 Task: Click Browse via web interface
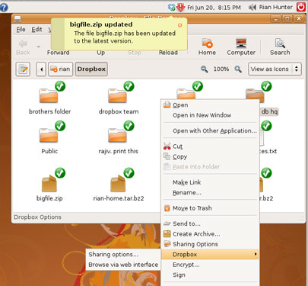(x=123, y=265)
